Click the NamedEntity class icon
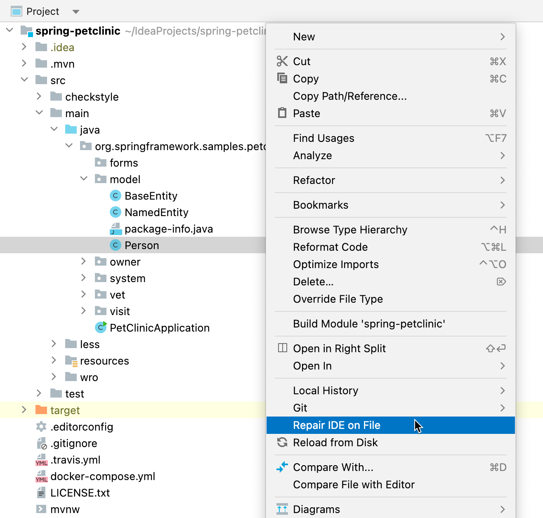Image resolution: width=543 pixels, height=518 pixels. tap(116, 212)
